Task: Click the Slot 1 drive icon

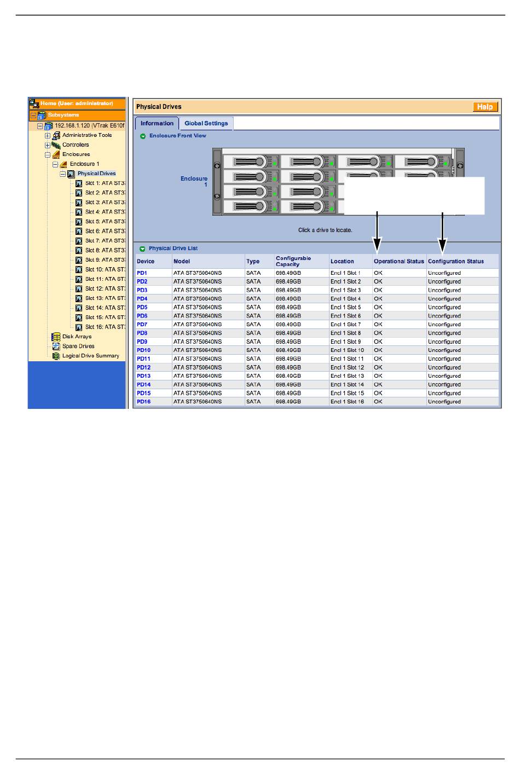Action: (x=79, y=184)
